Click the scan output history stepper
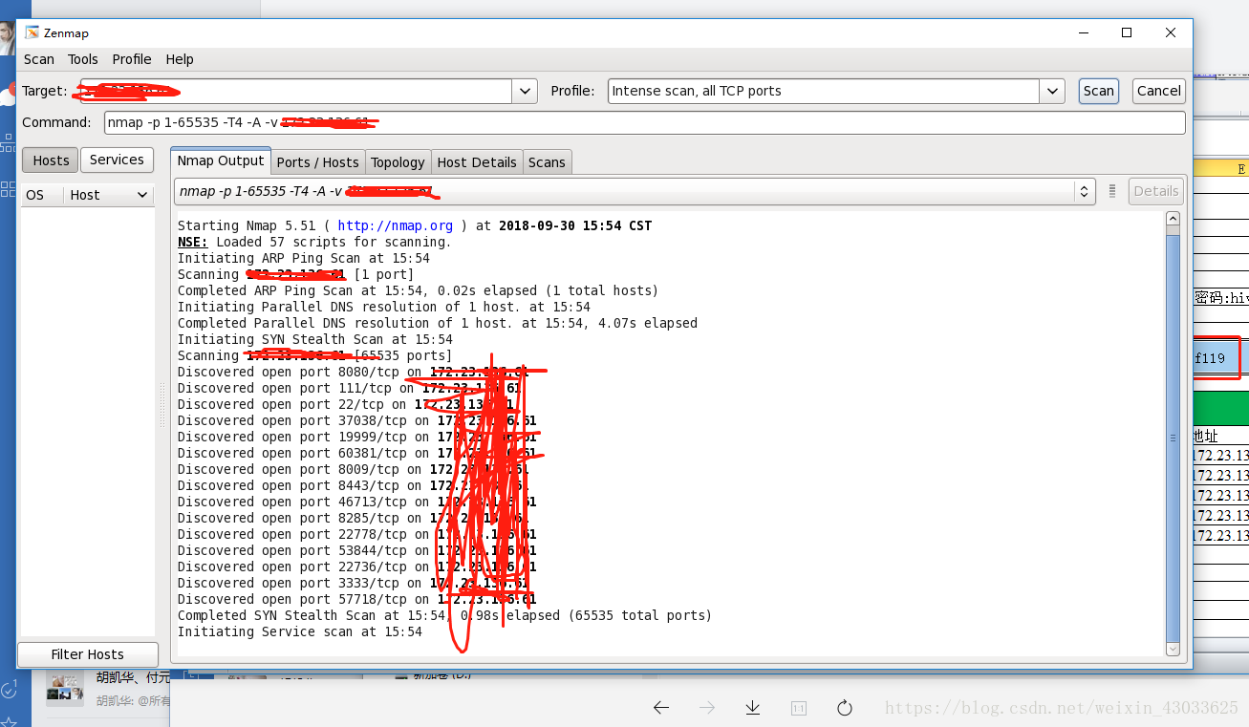Screen dimensions: 1249x727 [x=1084, y=190]
